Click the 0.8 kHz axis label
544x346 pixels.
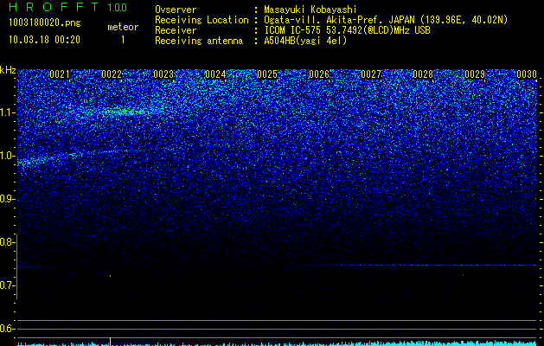point(7,242)
